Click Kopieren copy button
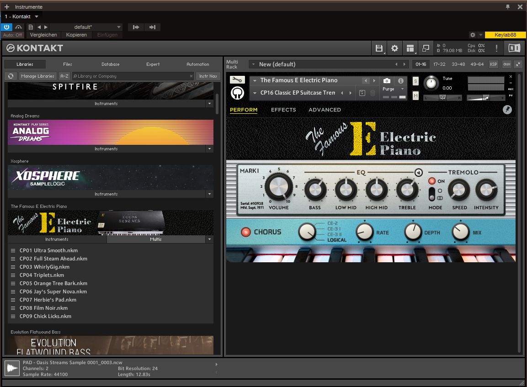527x387 pixels. pyautogui.click(x=76, y=35)
